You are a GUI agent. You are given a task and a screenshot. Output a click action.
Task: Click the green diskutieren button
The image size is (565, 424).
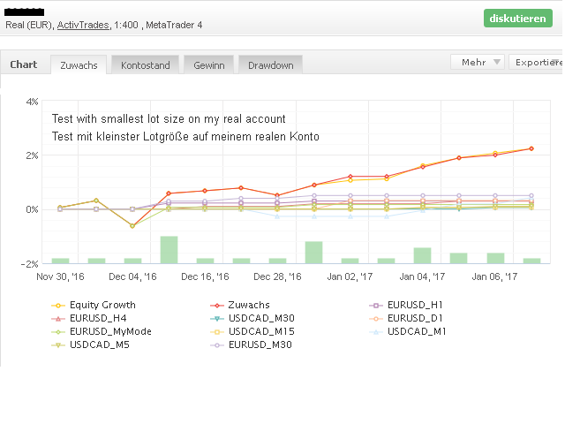point(524,19)
